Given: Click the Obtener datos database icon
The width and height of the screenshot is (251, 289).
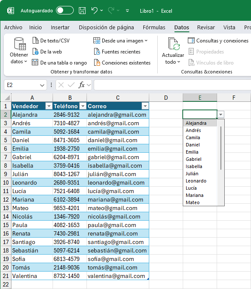Looking at the screenshot, I should [20, 44].
